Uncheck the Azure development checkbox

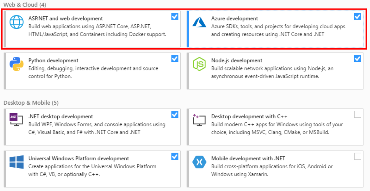(x=357, y=16)
